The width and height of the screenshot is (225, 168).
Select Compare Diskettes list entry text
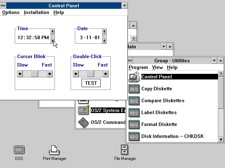(x=163, y=100)
